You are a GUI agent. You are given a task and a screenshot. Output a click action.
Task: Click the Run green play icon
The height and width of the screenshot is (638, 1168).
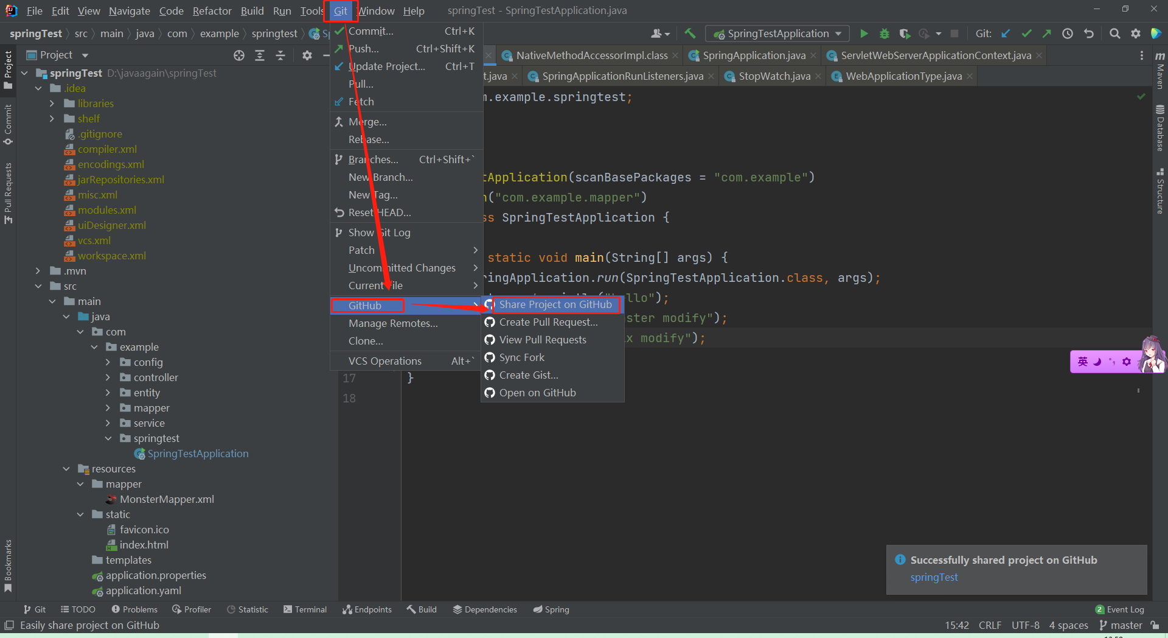coord(863,33)
